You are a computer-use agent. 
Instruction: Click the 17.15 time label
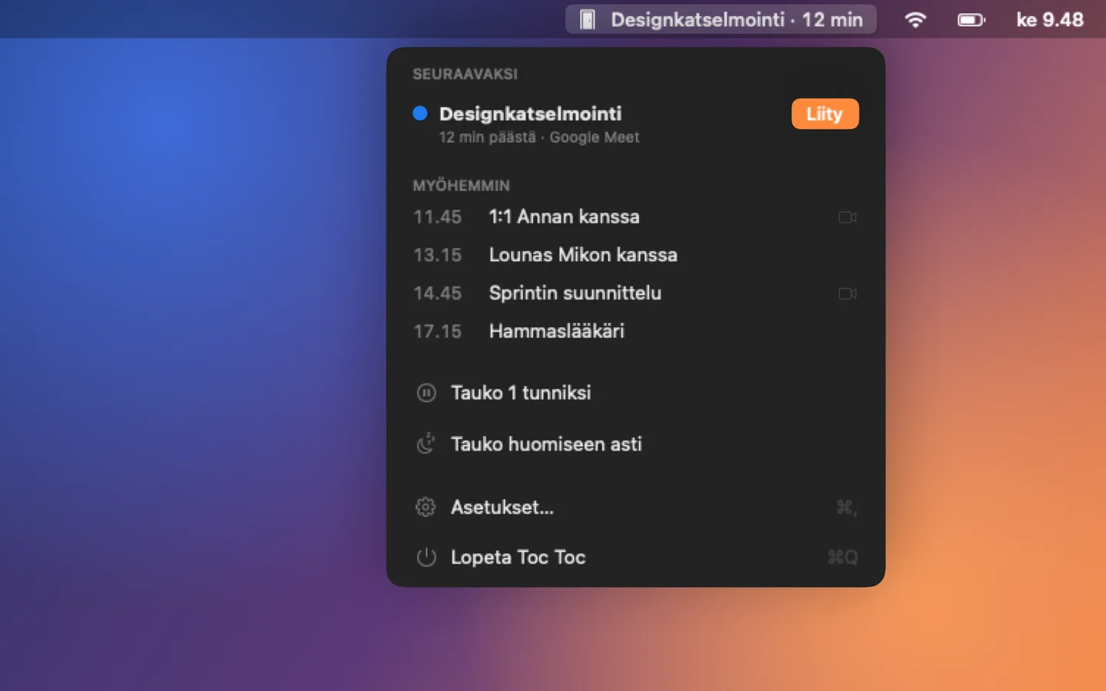438,332
